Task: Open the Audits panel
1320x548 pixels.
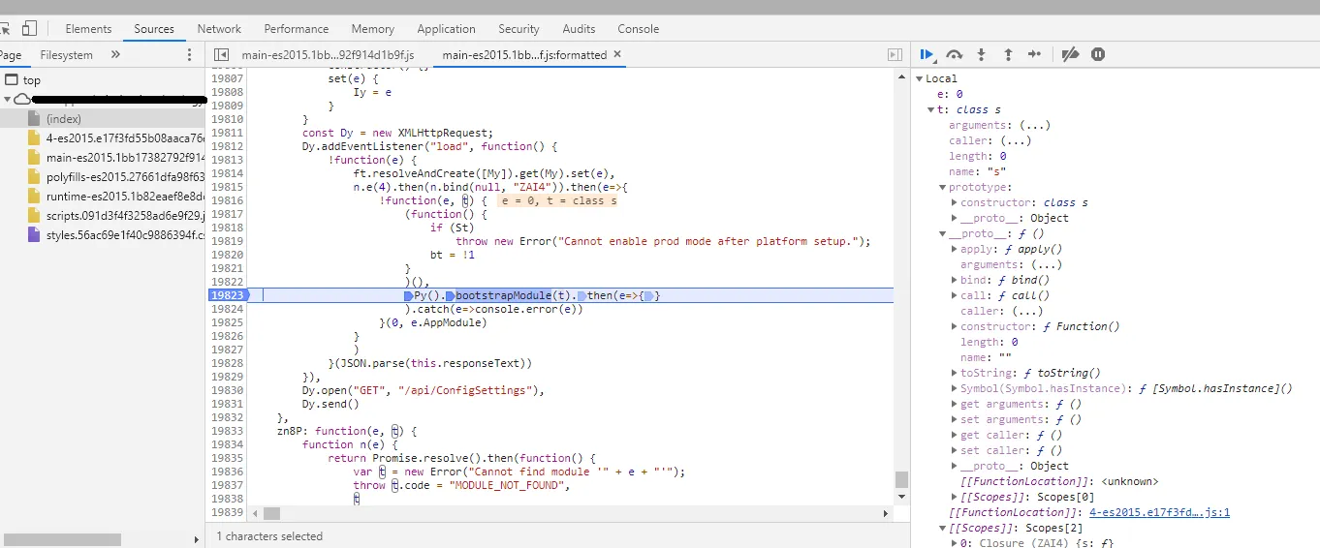Action: (x=580, y=29)
